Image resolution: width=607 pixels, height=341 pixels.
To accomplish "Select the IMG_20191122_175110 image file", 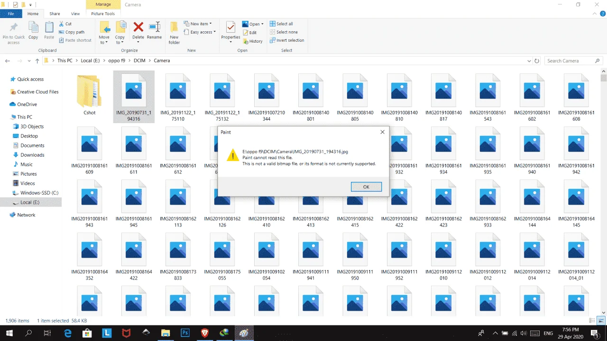I will (x=178, y=96).
